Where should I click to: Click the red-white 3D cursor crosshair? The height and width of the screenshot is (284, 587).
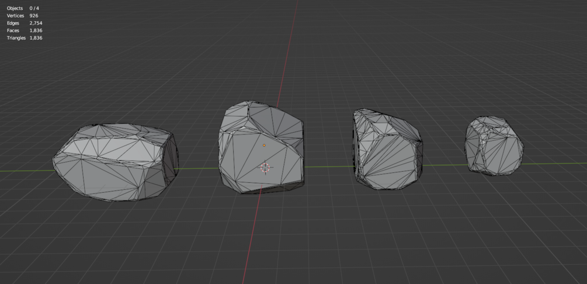(x=265, y=168)
